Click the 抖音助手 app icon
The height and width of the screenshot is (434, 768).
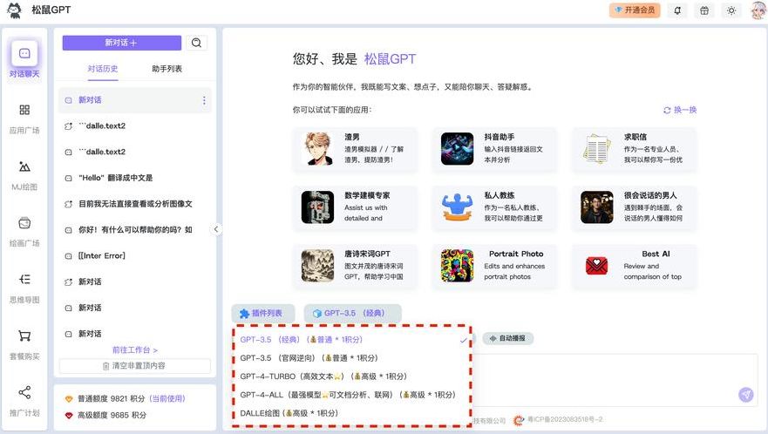(457, 149)
